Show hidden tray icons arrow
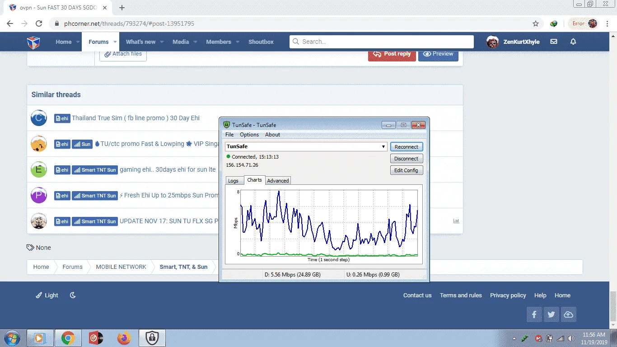This screenshot has width=617, height=347. 514,338
